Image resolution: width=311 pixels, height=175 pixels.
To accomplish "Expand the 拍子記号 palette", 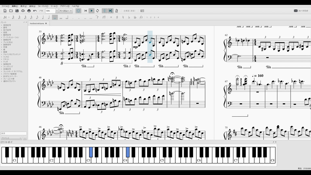I will pyautogui.click(x=7, y=30).
